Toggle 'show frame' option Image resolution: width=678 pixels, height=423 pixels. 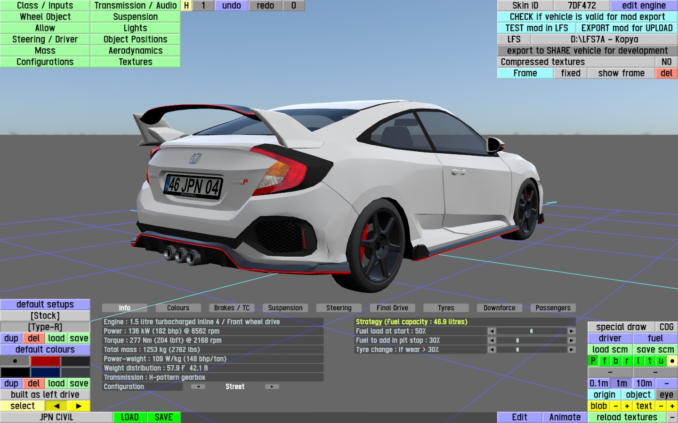[621, 73]
